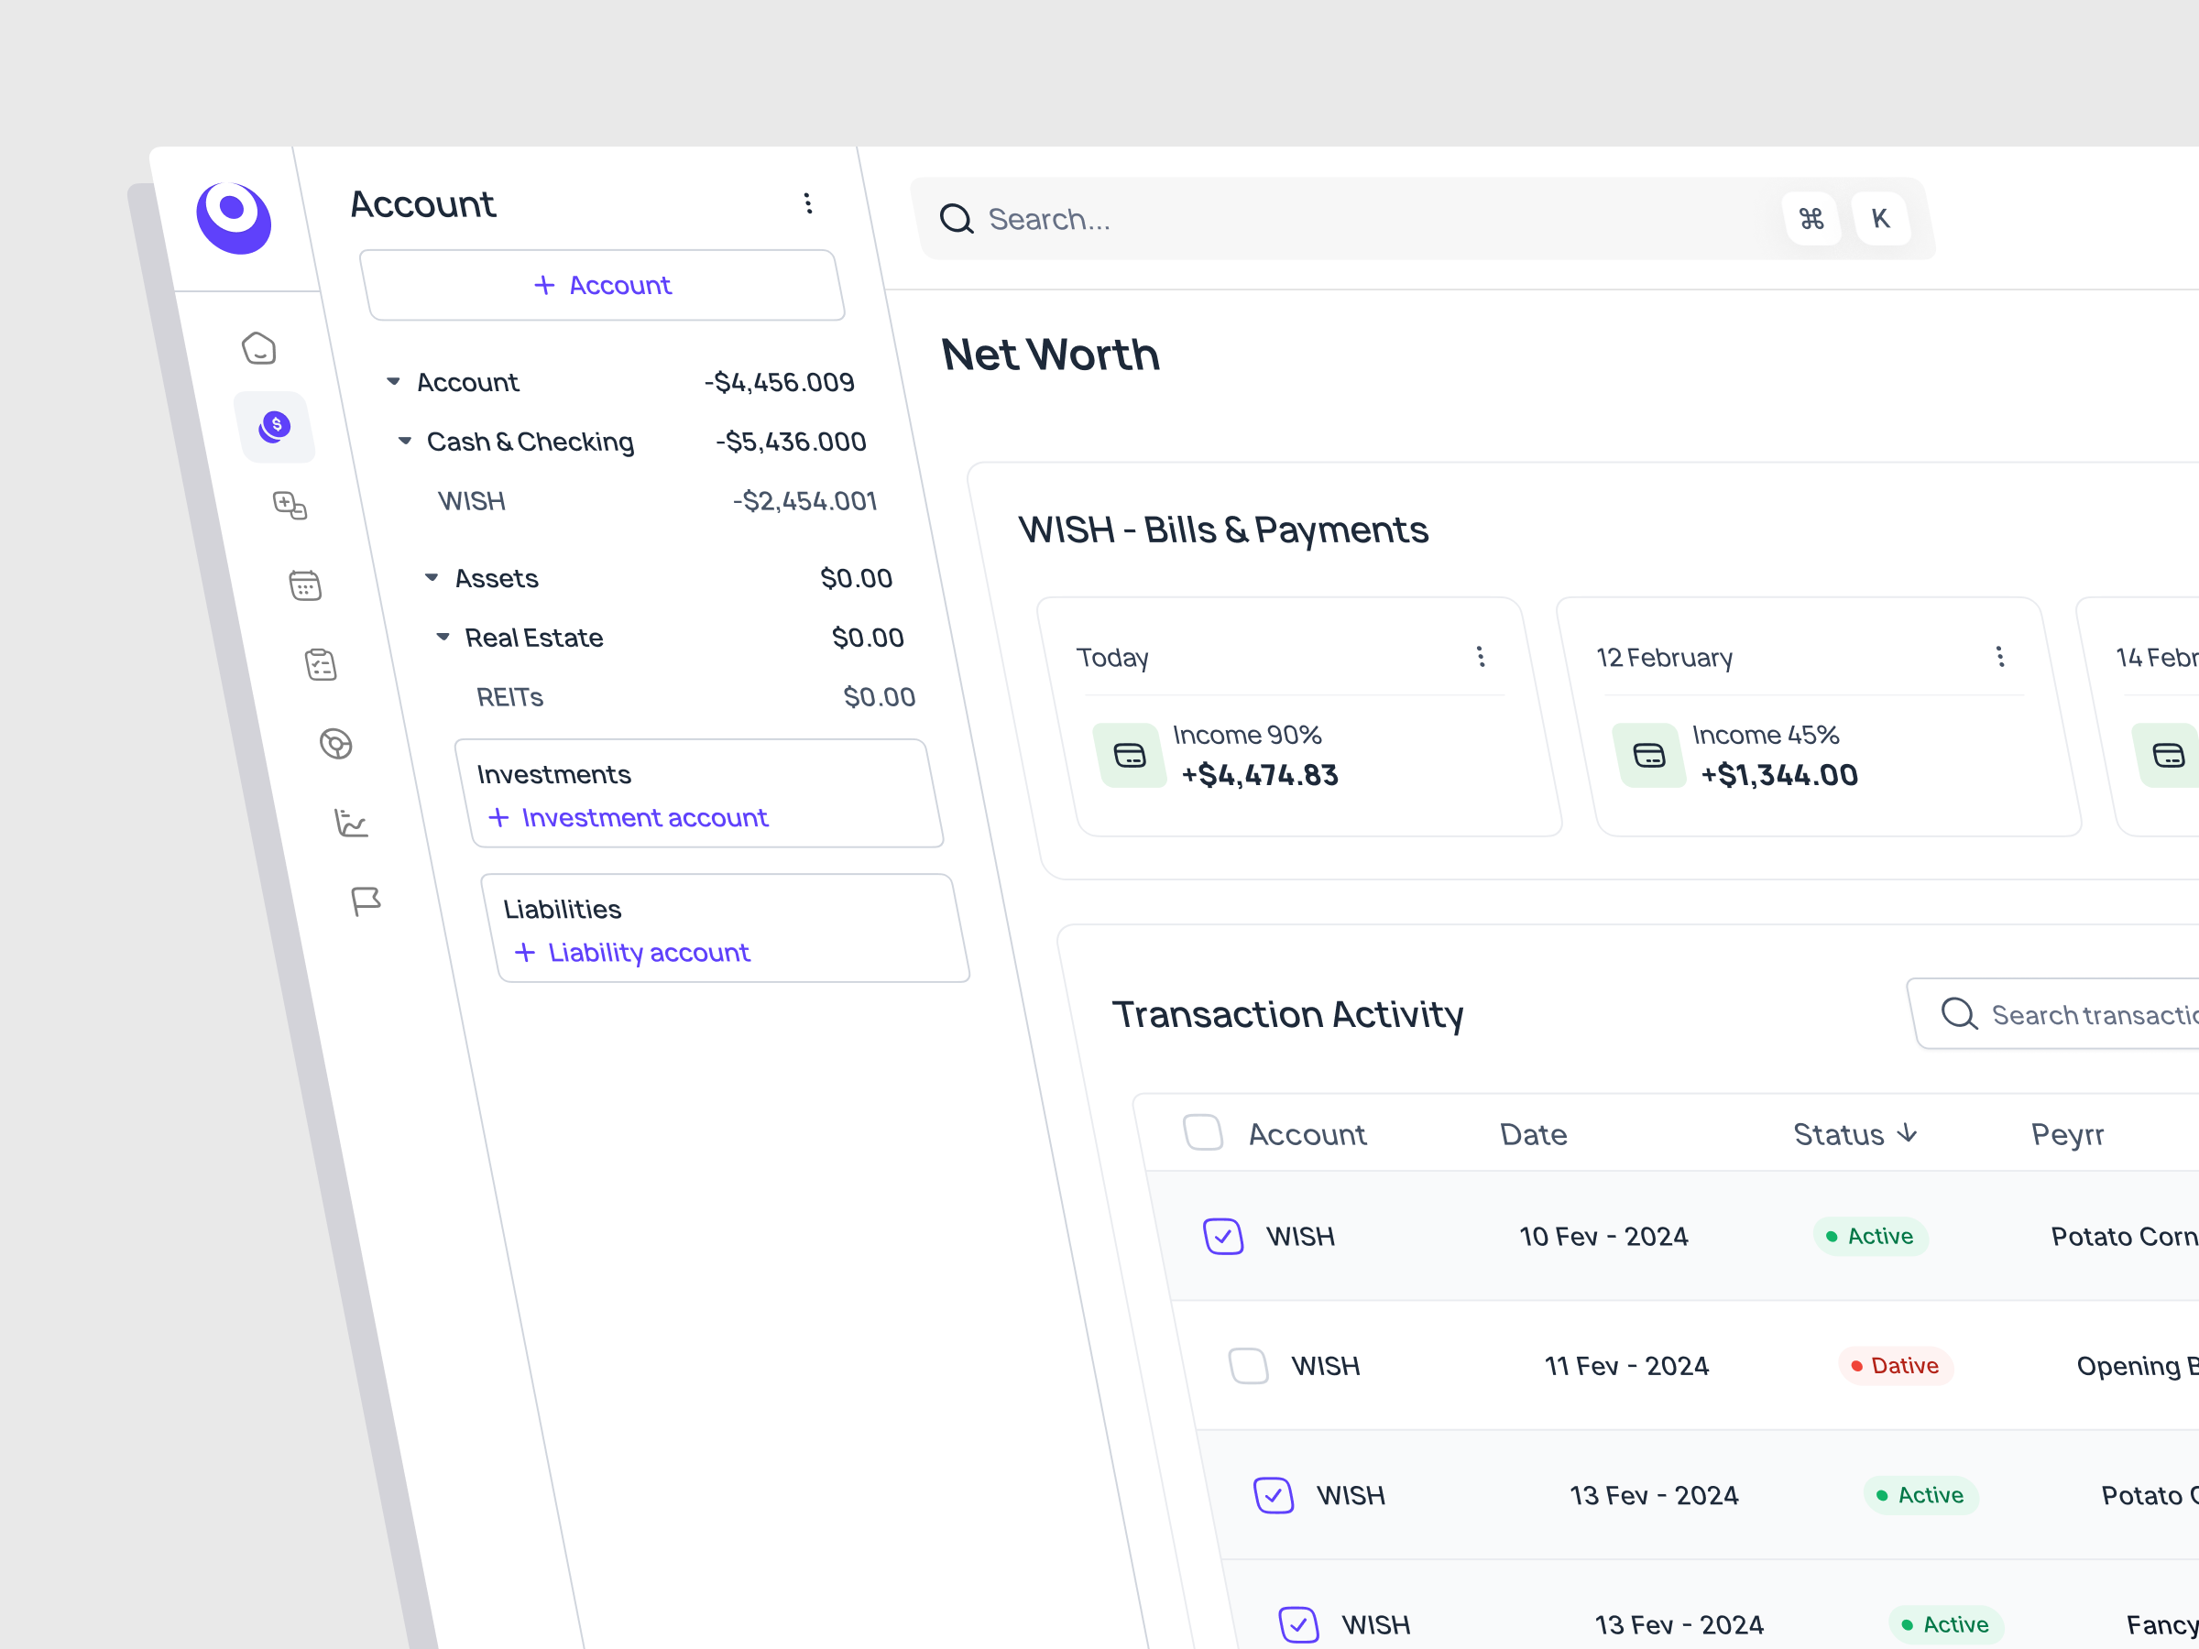This screenshot has height=1649, width=2199.
Task: Open the Home sidebar icon
Action: [x=259, y=348]
